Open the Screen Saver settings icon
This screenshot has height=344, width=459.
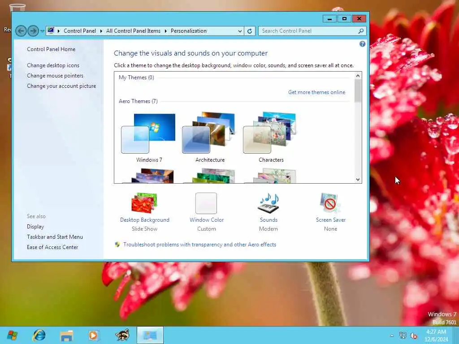pos(330,203)
